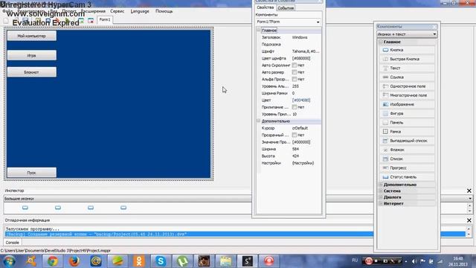Click the Игра button on form
The image size is (476, 268).
point(31,56)
